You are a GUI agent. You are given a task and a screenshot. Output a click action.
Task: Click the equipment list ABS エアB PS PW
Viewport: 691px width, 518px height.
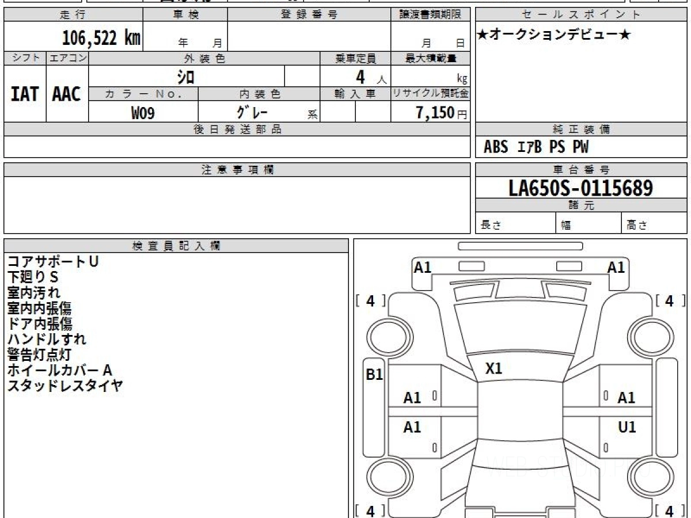(536, 147)
